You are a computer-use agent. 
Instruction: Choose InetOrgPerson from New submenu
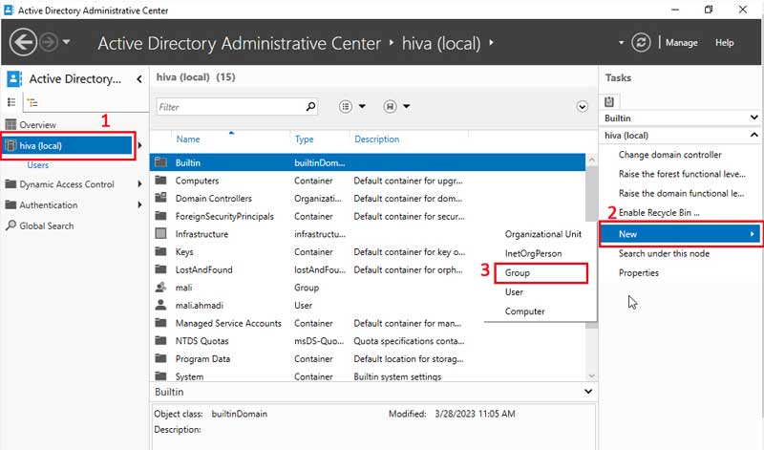[533, 253]
